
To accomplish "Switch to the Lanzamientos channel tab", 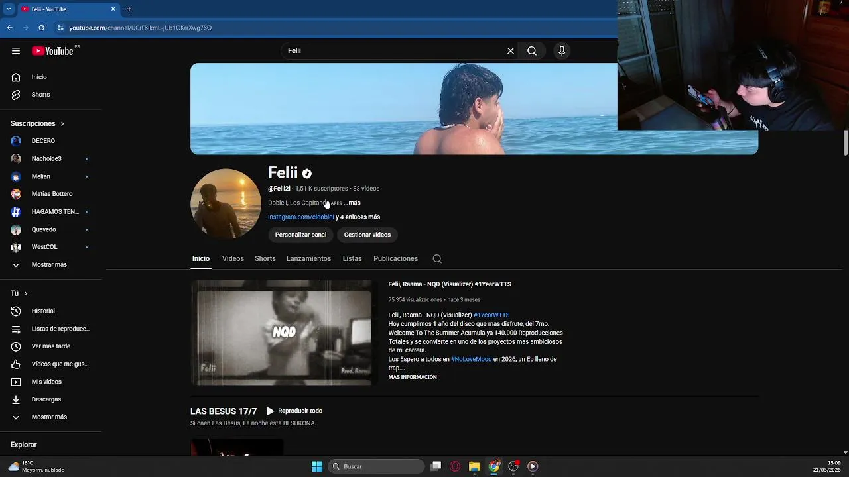I will coord(308,259).
